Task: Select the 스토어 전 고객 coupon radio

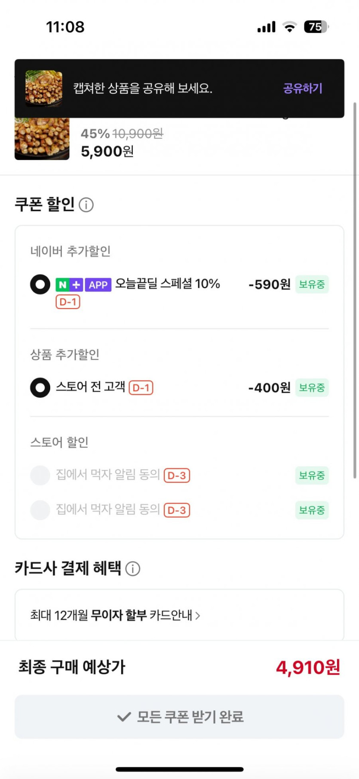Action: point(40,387)
